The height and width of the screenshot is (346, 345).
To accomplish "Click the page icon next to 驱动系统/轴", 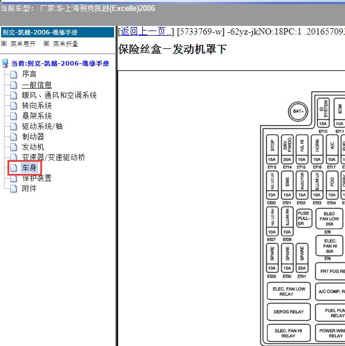I will pyautogui.click(x=14, y=127).
